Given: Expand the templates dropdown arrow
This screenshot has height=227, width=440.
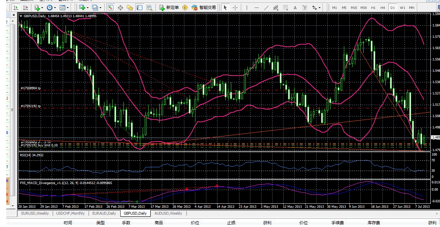Looking at the screenshot, I should [x=68, y=8].
